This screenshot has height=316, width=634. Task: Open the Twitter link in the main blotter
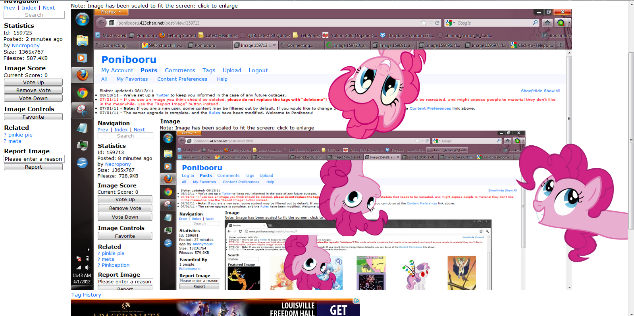tap(162, 95)
